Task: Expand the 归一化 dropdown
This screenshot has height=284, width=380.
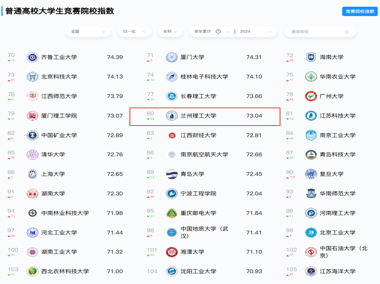Action: [x=135, y=32]
